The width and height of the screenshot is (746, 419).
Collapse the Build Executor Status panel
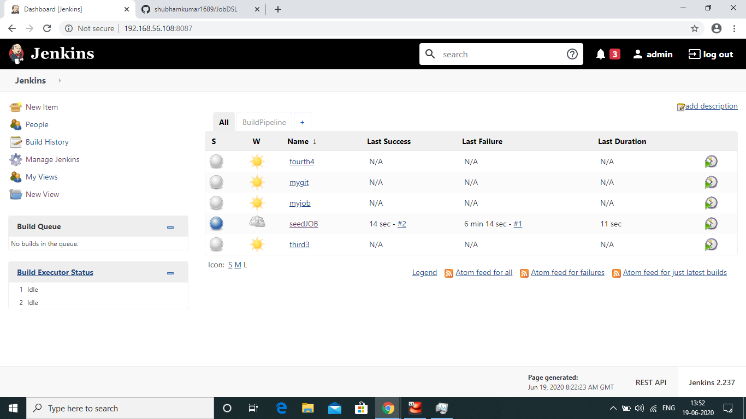(x=170, y=272)
